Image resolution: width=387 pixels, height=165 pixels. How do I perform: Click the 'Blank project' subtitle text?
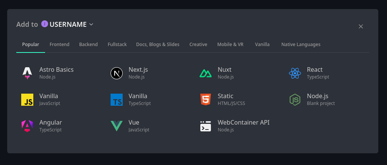[321, 103]
